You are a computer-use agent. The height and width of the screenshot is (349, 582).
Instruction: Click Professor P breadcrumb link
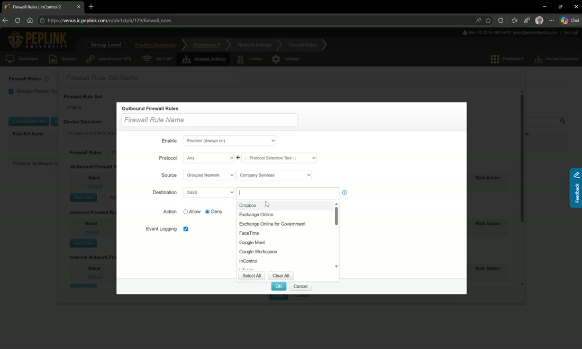pos(207,45)
